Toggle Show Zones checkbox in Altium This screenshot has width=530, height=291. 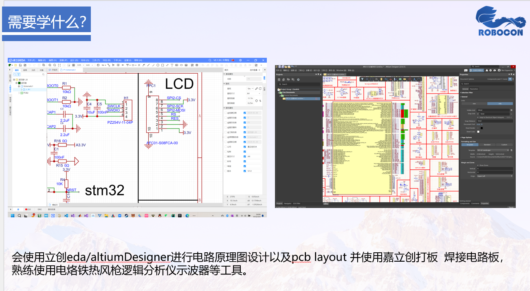coord(478,165)
